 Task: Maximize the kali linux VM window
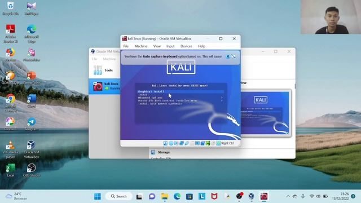point(221,39)
